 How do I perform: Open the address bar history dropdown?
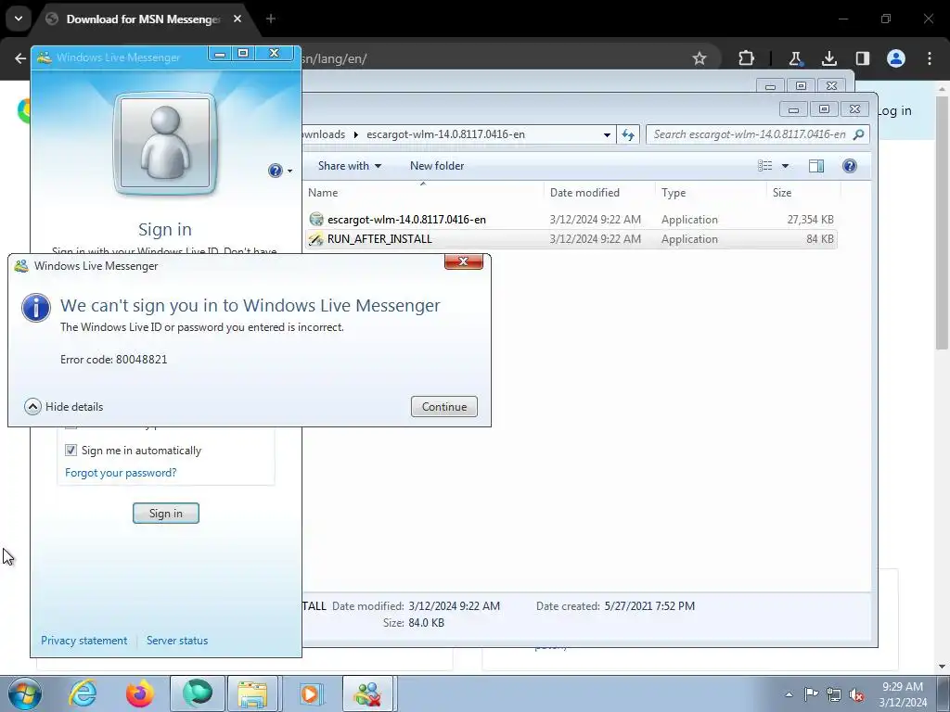point(607,135)
